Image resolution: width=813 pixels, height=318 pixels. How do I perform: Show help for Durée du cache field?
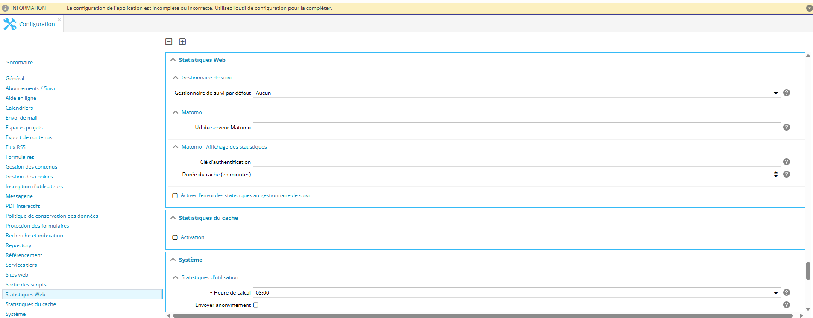tap(787, 174)
